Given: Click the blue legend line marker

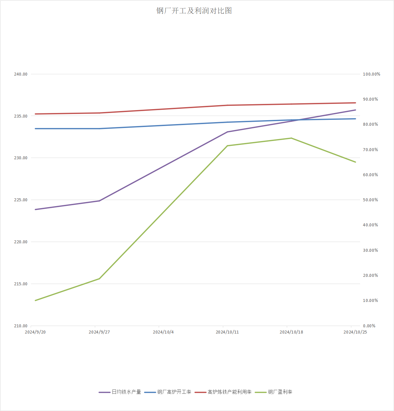Looking at the screenshot, I should [150, 392].
